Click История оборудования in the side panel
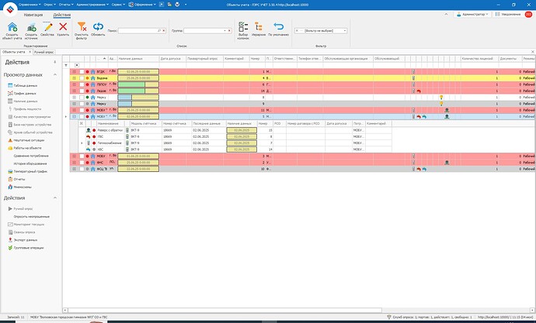 click(x=30, y=164)
